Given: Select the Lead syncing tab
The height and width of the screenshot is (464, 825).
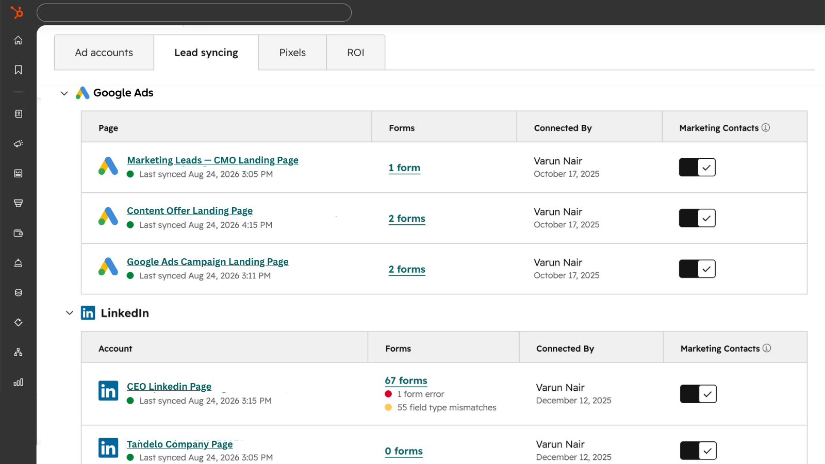Looking at the screenshot, I should [x=206, y=53].
